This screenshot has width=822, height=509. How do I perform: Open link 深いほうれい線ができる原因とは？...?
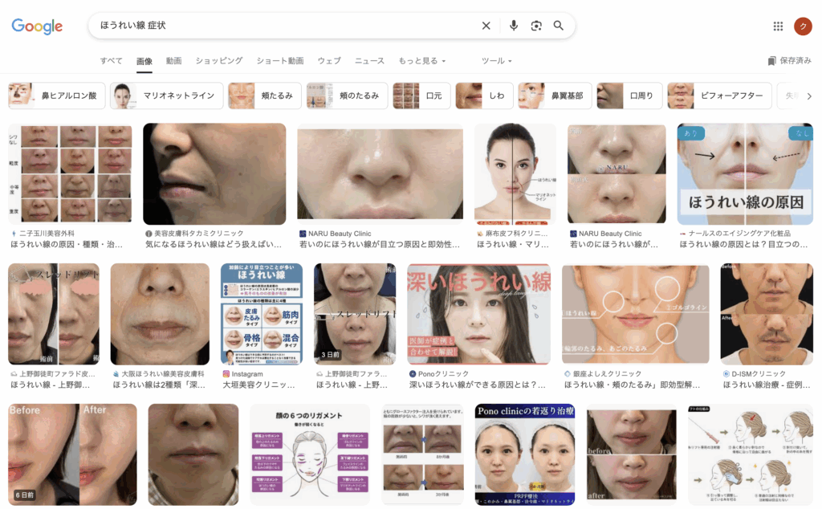point(478,385)
